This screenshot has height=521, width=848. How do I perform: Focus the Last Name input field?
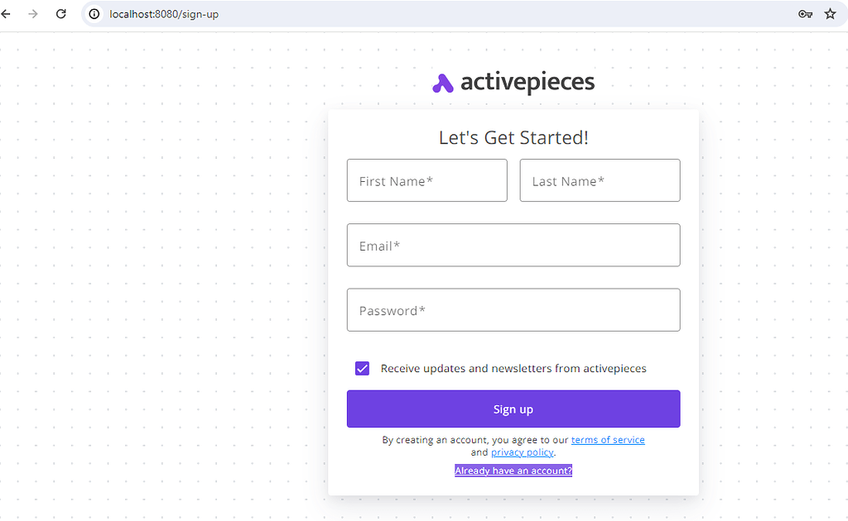pyautogui.click(x=600, y=180)
